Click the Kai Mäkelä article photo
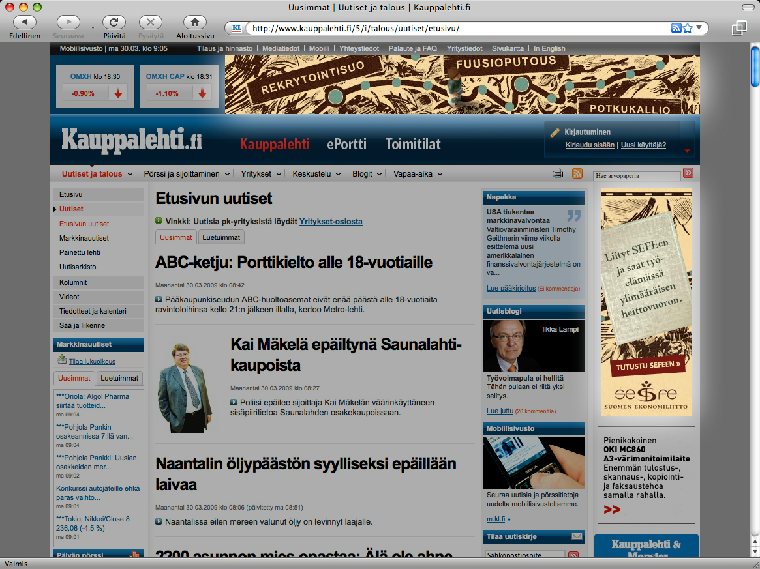 (x=186, y=388)
